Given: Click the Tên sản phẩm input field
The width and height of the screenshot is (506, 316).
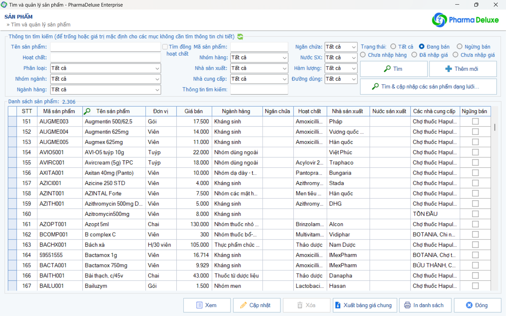Looking at the screenshot, I should pyautogui.click(x=105, y=47).
